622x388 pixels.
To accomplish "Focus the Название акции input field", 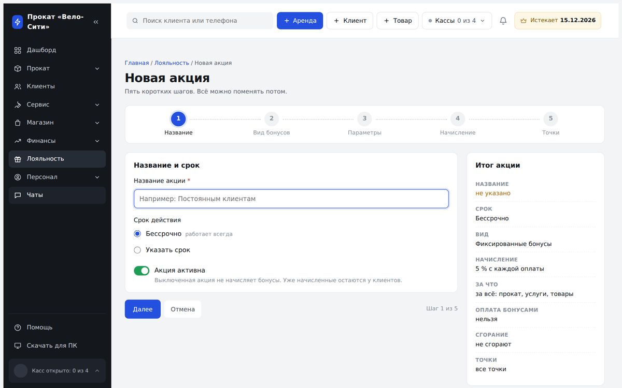I will click(291, 199).
